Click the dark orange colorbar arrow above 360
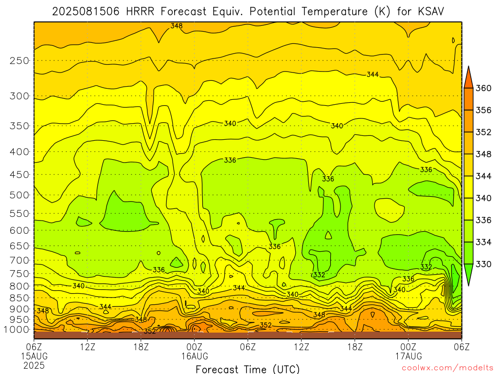 (468, 78)
